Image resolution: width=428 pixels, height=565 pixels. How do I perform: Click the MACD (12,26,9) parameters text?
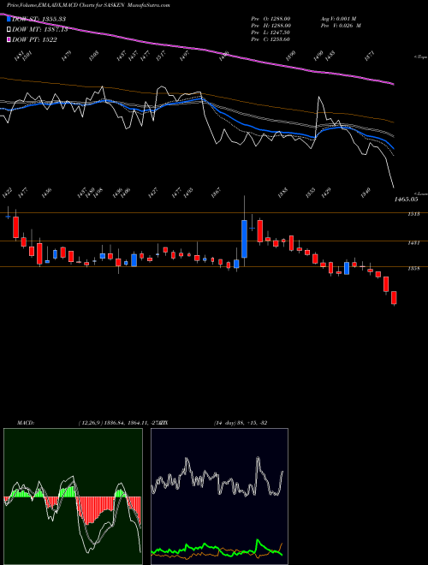[x=121, y=423]
